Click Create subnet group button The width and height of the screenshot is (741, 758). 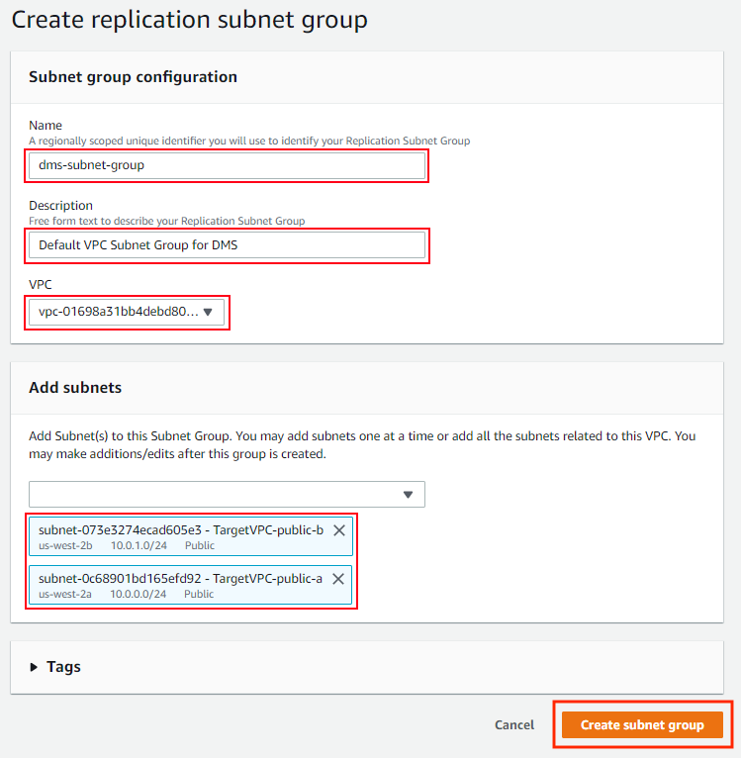tap(642, 724)
